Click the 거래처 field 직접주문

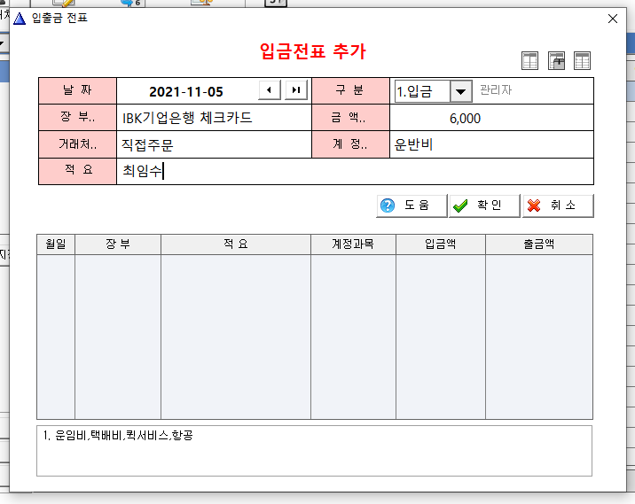[214, 144]
